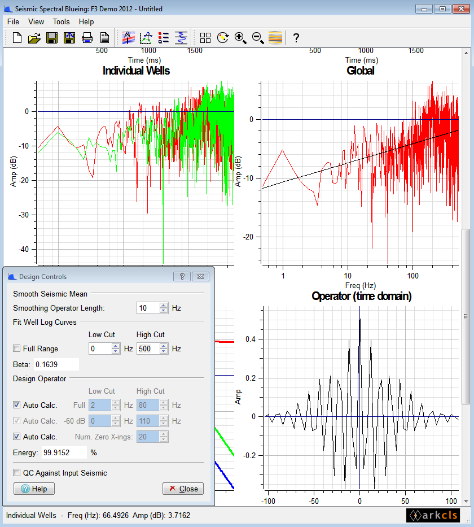Click the redraw/refresh toolbar icon
This screenshot has height=527, width=474.
(223, 38)
